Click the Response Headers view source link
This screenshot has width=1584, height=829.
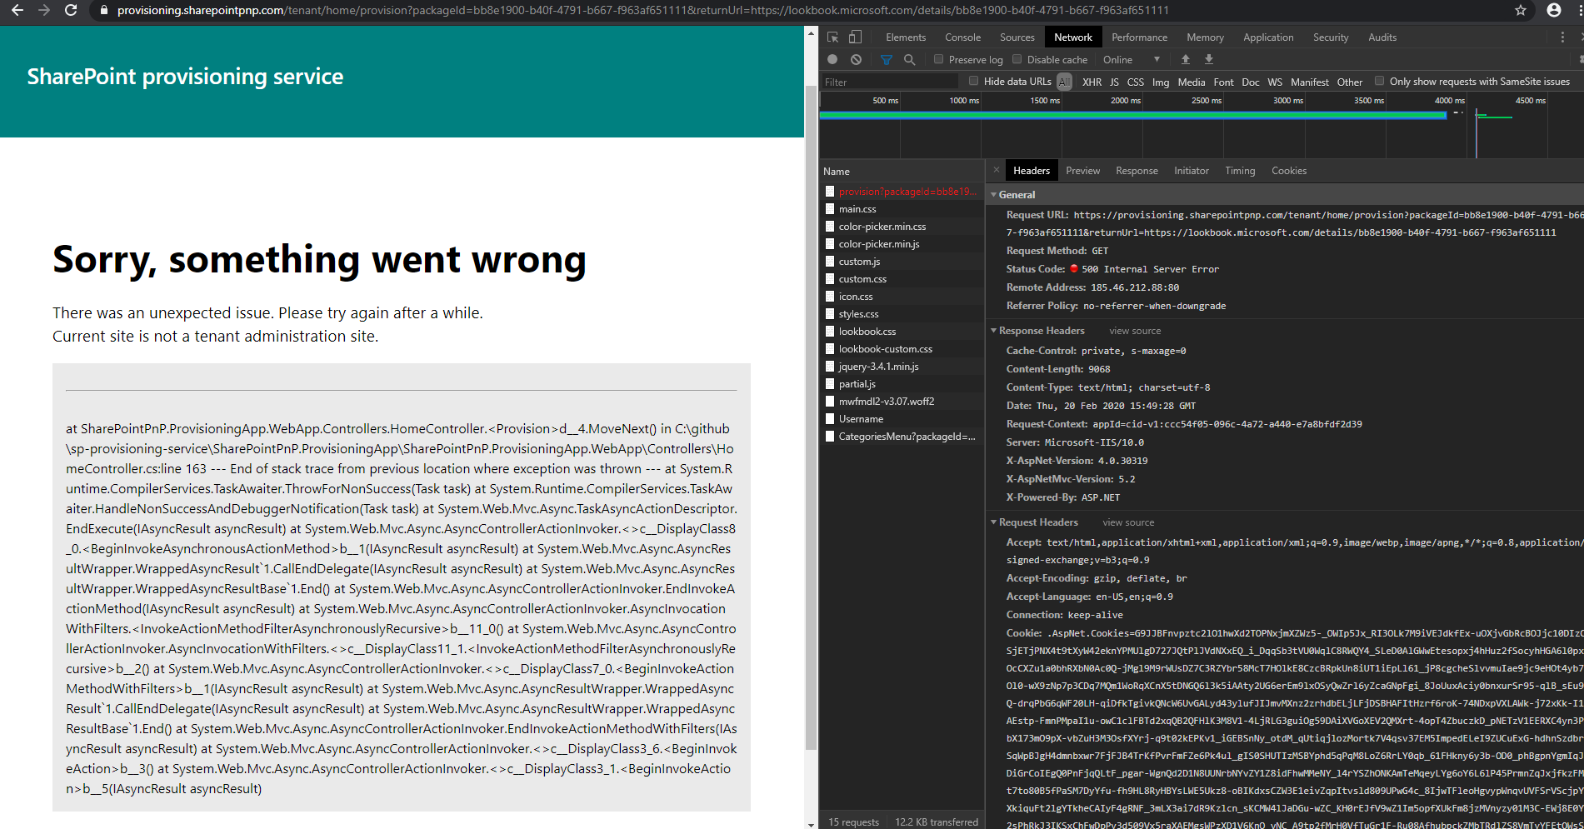(1135, 330)
